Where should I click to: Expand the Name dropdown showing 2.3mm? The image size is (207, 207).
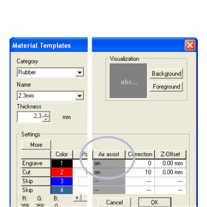point(80,96)
